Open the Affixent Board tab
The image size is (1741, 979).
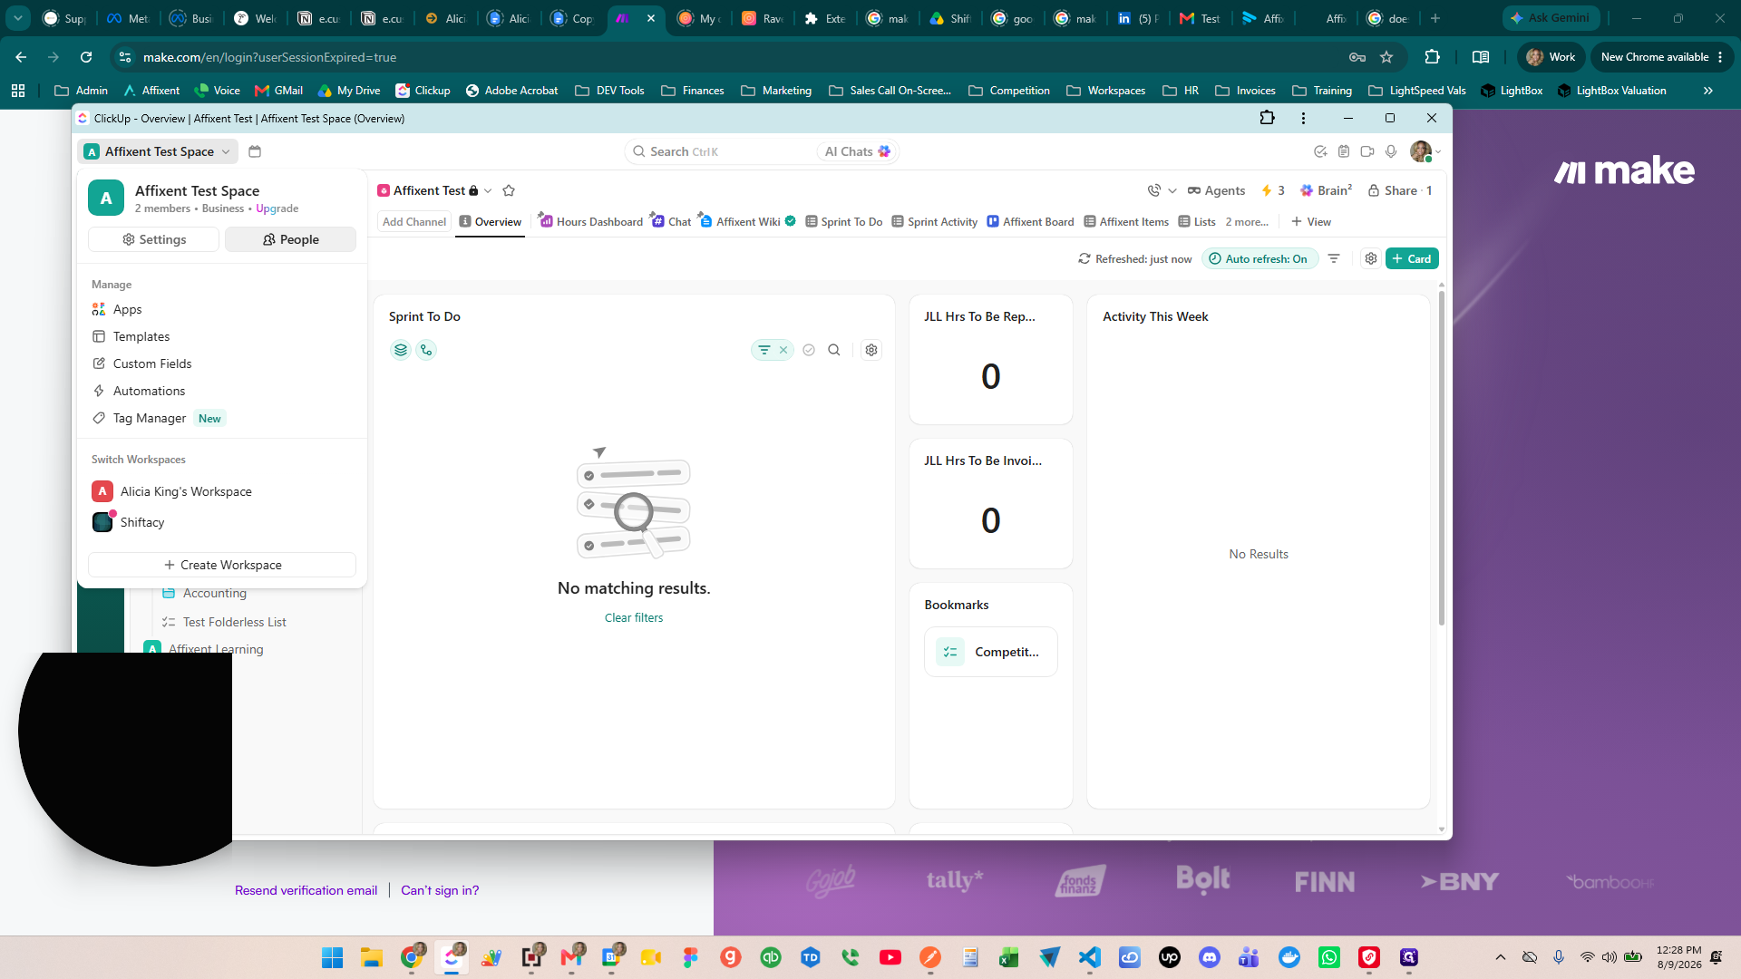click(x=1030, y=221)
